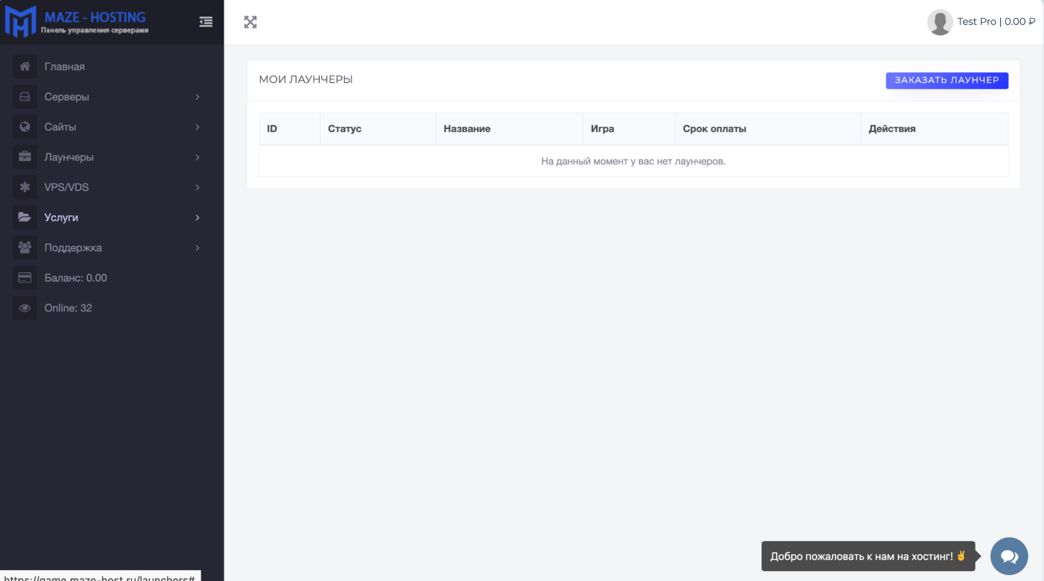Open the live chat bubble widget
This screenshot has width=1044, height=581.
[x=1008, y=556]
